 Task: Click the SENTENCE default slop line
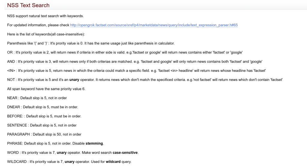(42, 125)
